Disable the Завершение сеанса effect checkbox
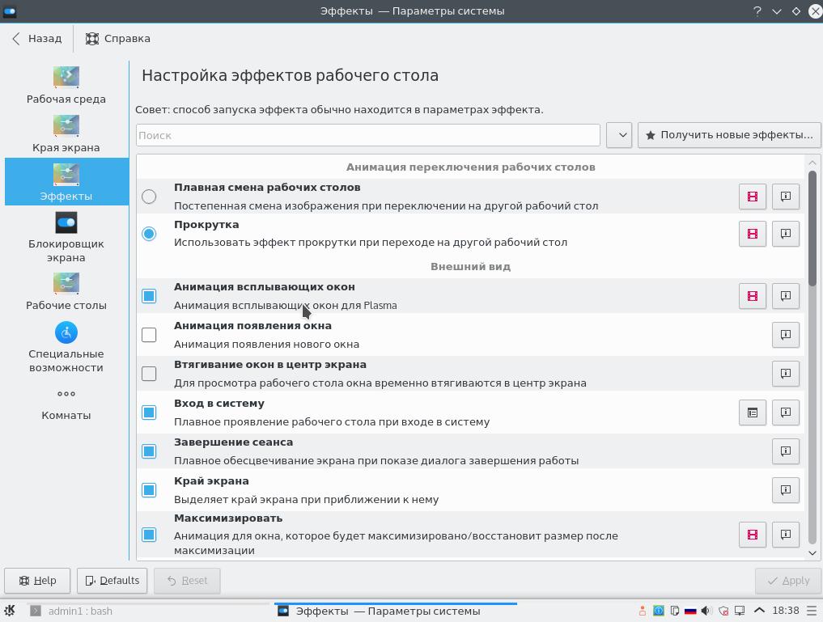 click(149, 451)
